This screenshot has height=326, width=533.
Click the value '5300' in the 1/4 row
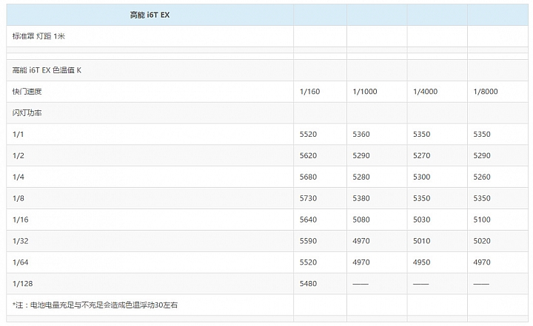coord(421,177)
